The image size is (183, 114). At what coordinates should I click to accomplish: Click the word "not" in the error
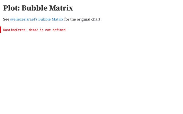pos(48,30)
